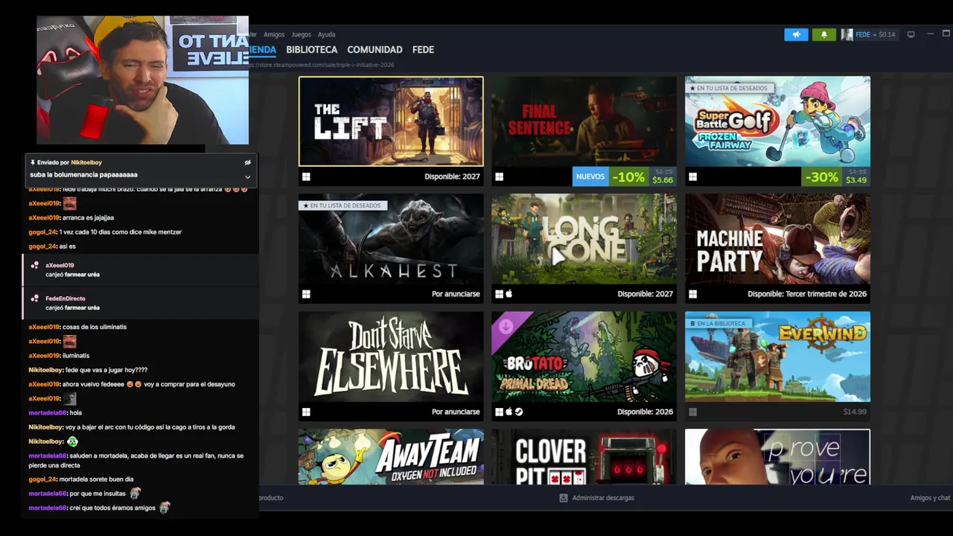This screenshot has height=536, width=953.
Task: Click 'Disponible: 2026' under Brotato
Action: pyautogui.click(x=645, y=412)
